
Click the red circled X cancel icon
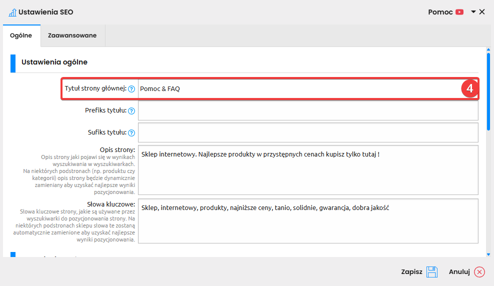[x=479, y=272]
